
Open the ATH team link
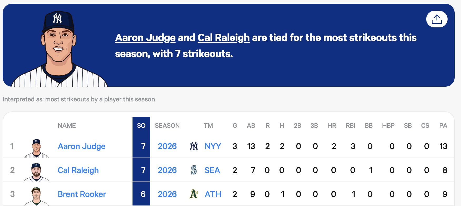[x=213, y=194]
